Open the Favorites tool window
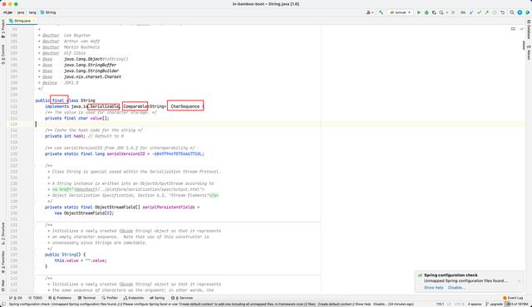The image size is (532, 307). (3, 262)
